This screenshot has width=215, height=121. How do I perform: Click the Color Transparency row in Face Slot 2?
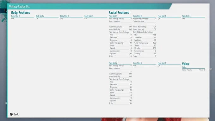click(x=120, y=90)
